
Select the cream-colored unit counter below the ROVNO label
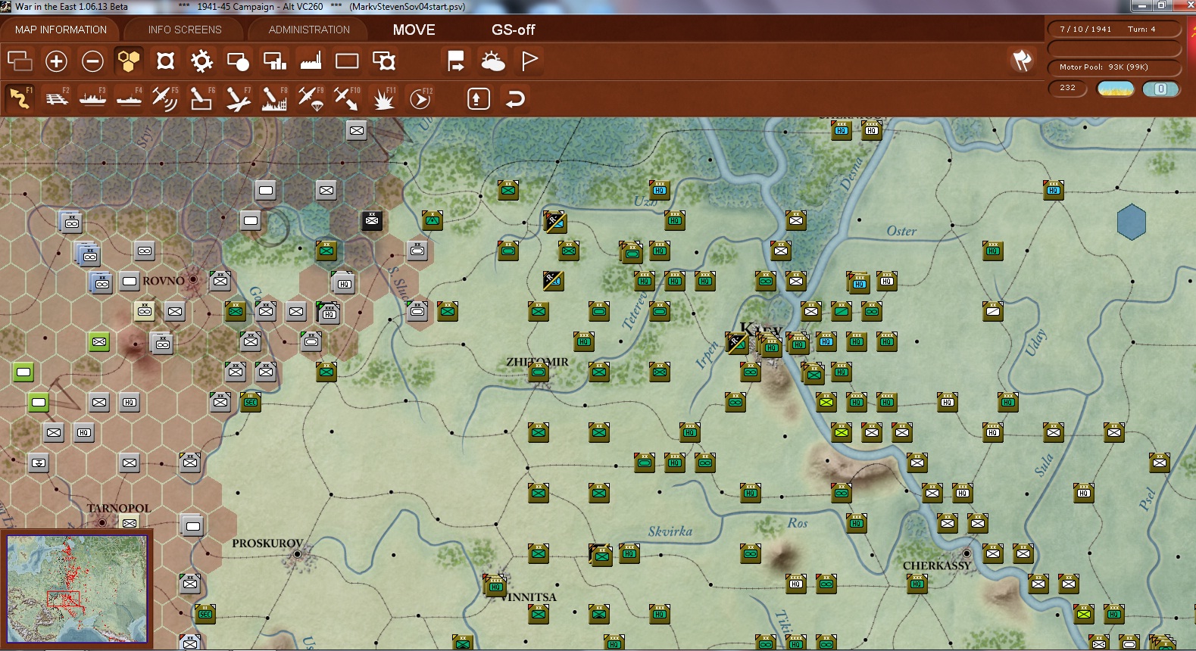pyautogui.click(x=144, y=311)
